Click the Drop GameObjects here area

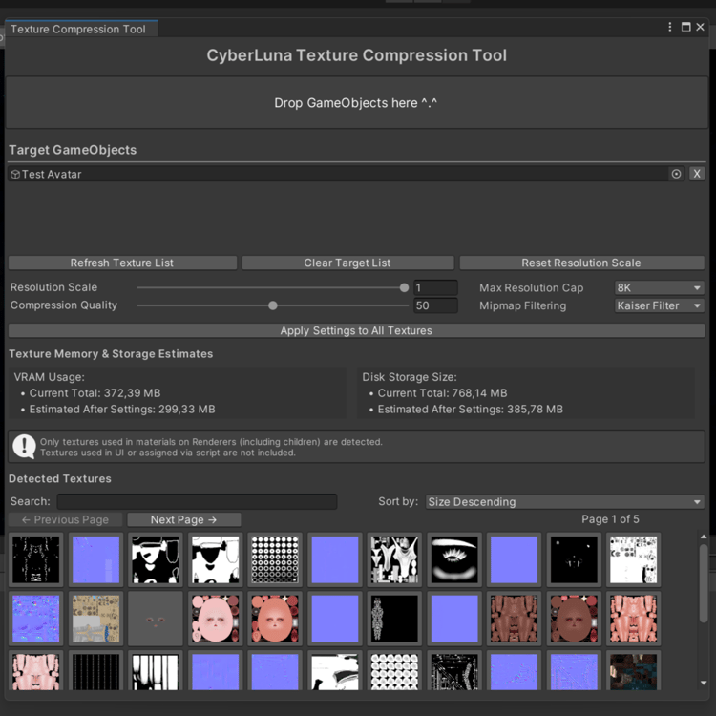(356, 103)
